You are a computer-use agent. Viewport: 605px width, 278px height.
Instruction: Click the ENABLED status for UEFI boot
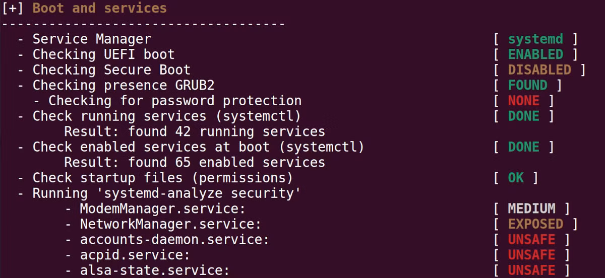(x=535, y=54)
